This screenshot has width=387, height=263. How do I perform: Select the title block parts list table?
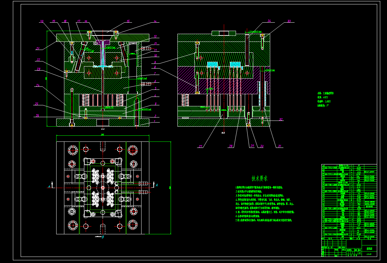click(x=349, y=202)
